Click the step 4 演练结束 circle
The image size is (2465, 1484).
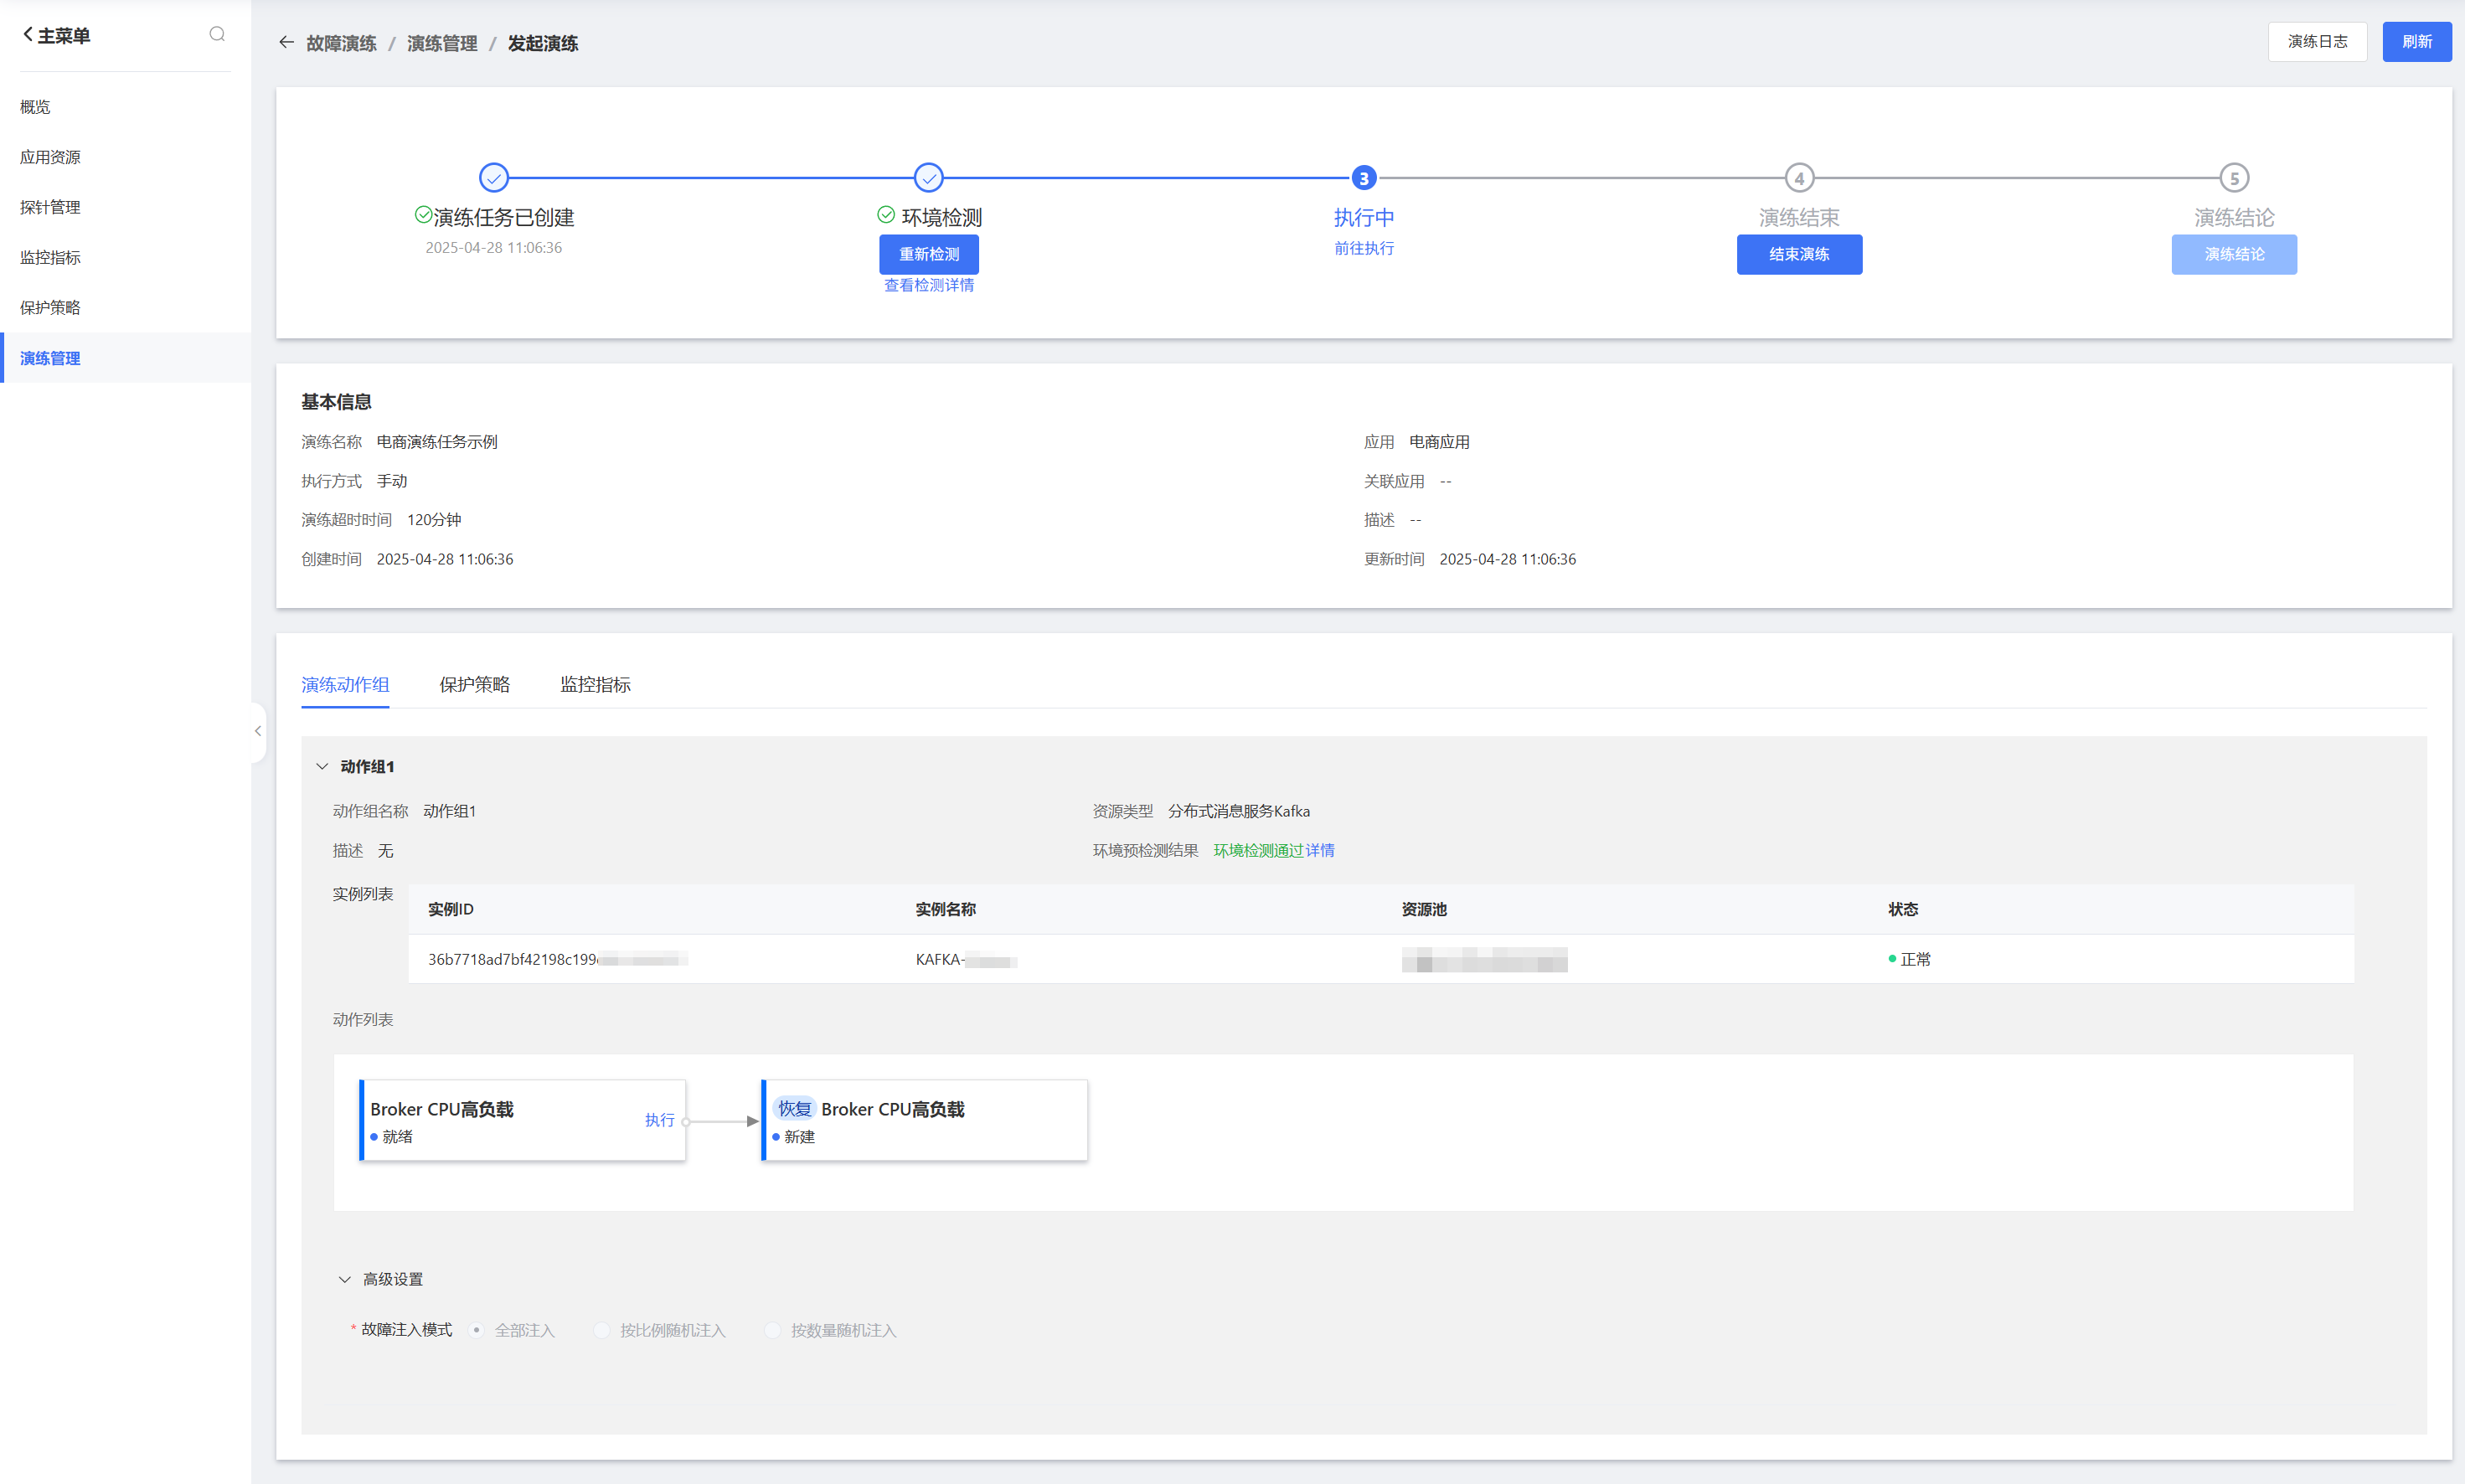point(1799,178)
